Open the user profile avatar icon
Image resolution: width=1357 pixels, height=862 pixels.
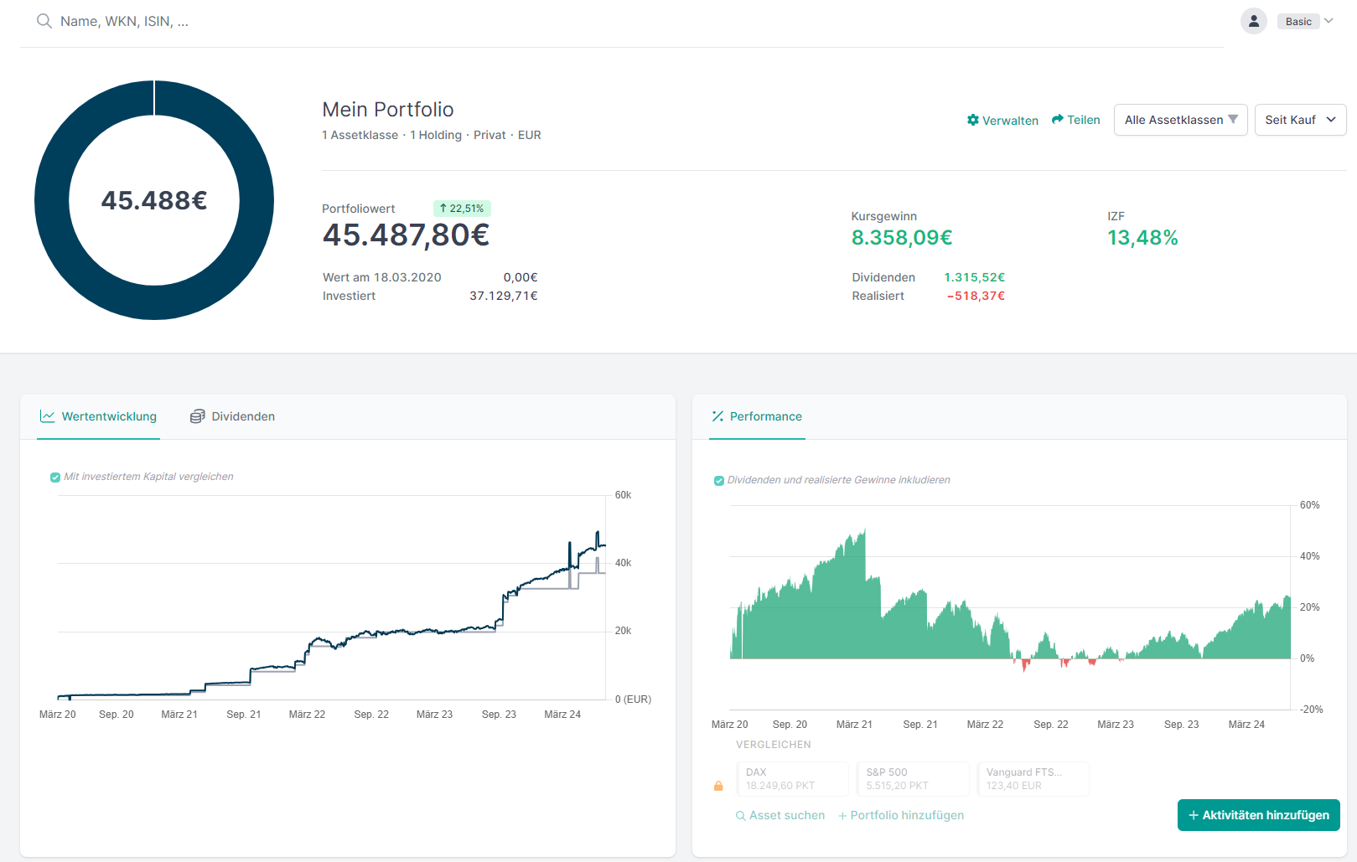[x=1253, y=21]
